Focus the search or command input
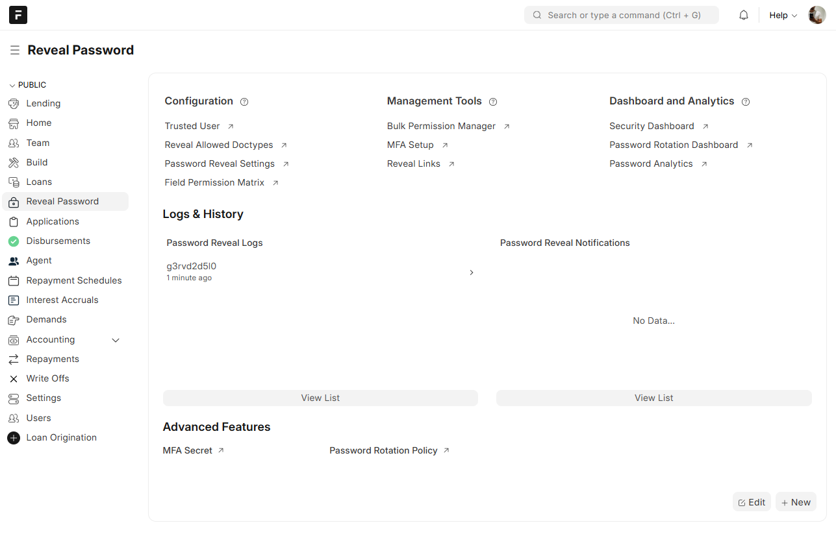 622,15
